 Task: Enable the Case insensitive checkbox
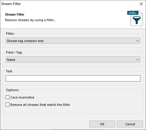(8, 97)
